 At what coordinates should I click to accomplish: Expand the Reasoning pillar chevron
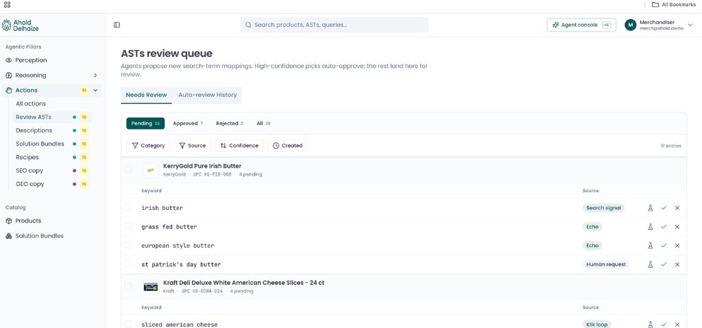(95, 75)
